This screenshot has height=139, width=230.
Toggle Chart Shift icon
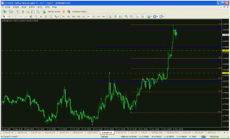coord(142,17)
